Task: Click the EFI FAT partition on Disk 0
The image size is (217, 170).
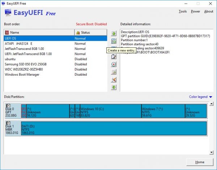Action: coord(24,111)
